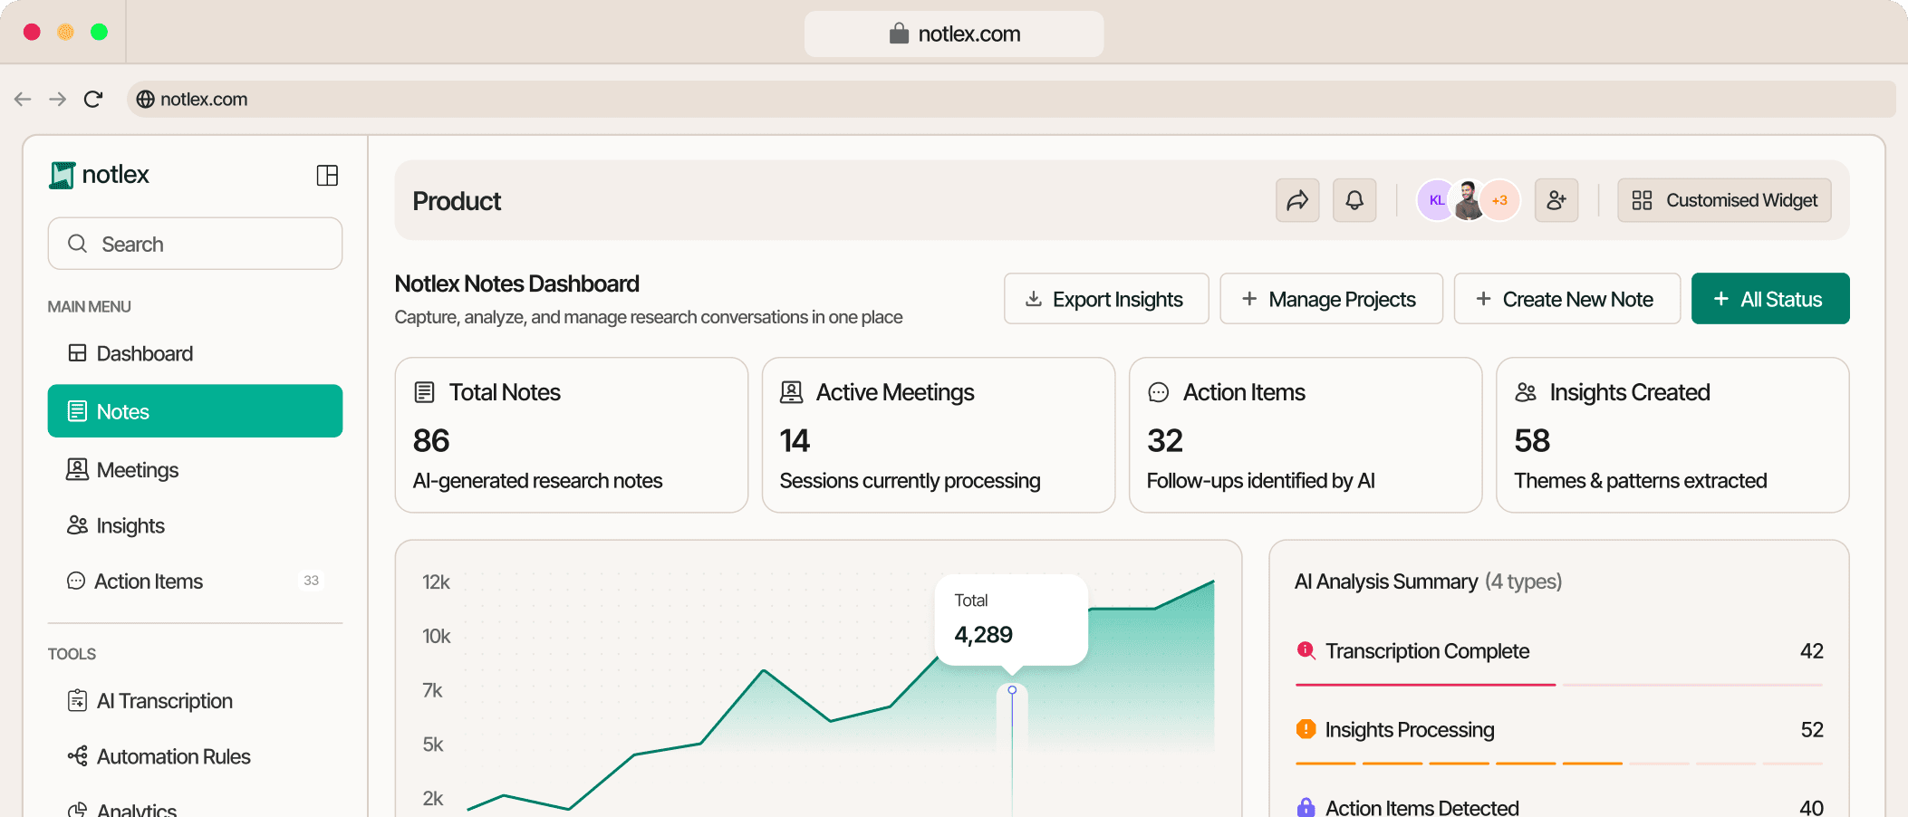The image size is (1908, 817).
Task: Select the add collaborator icon
Action: pos(1556,200)
